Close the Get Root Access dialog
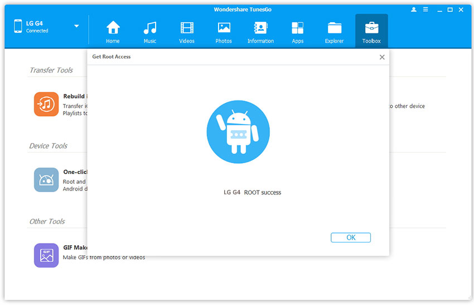The image size is (474, 305). (382, 57)
